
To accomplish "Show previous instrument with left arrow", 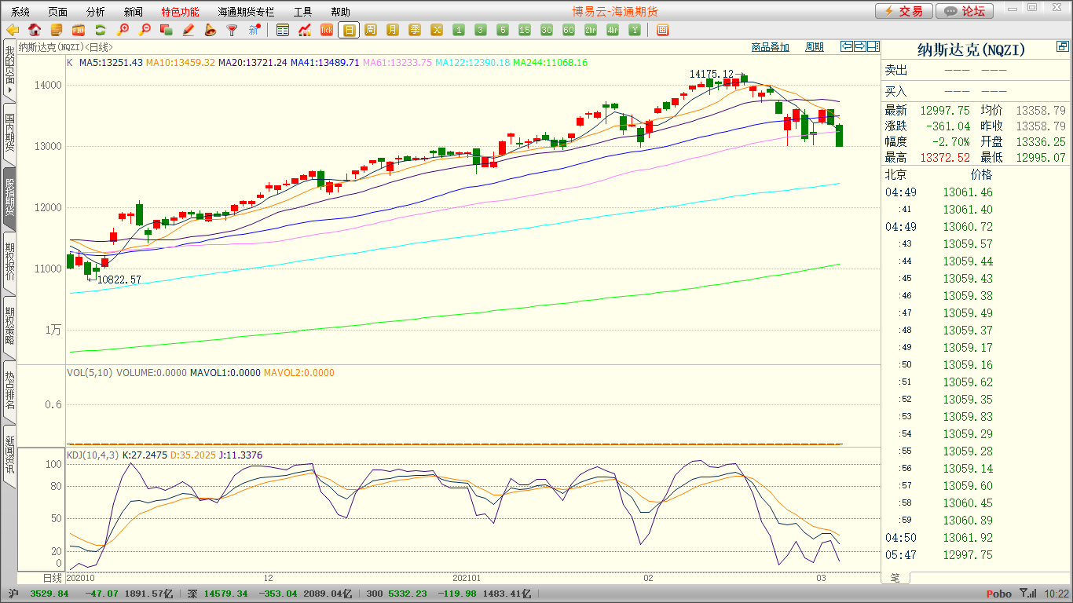I will [847, 46].
